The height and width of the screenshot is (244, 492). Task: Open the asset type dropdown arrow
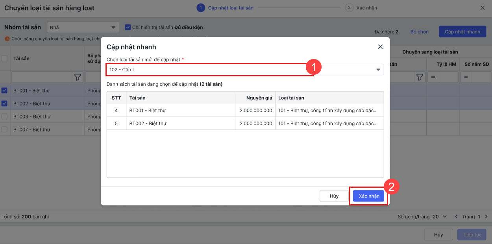click(x=378, y=70)
